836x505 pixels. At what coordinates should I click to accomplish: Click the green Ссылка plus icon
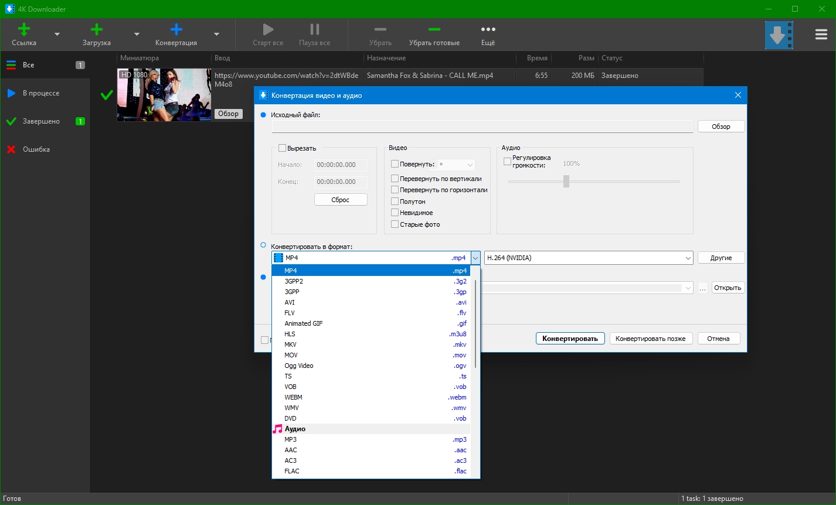pyautogui.click(x=24, y=29)
